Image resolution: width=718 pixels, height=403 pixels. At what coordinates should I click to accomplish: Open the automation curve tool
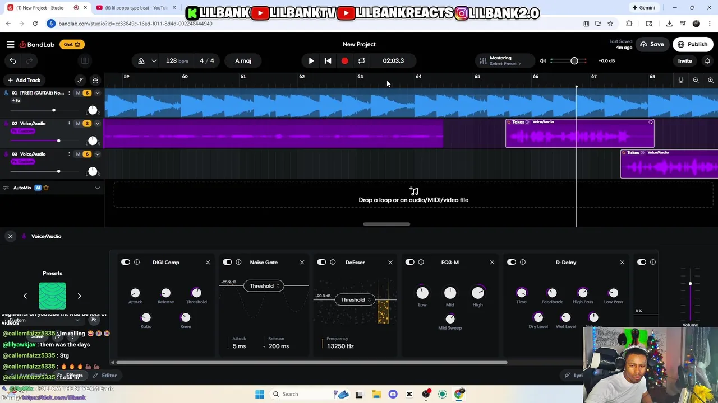point(80,80)
